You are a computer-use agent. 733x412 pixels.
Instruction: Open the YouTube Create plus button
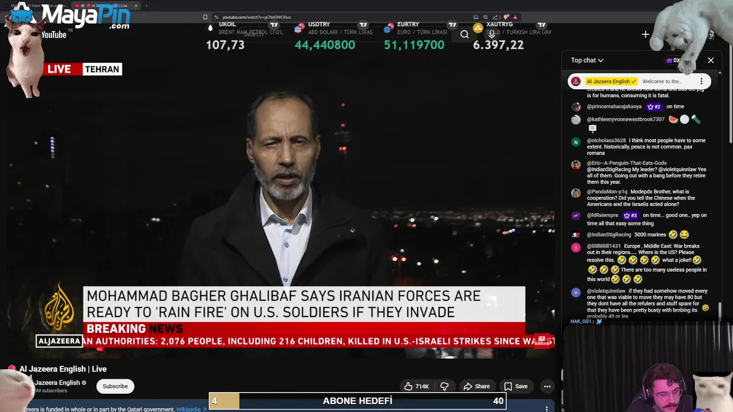pyautogui.click(x=645, y=34)
